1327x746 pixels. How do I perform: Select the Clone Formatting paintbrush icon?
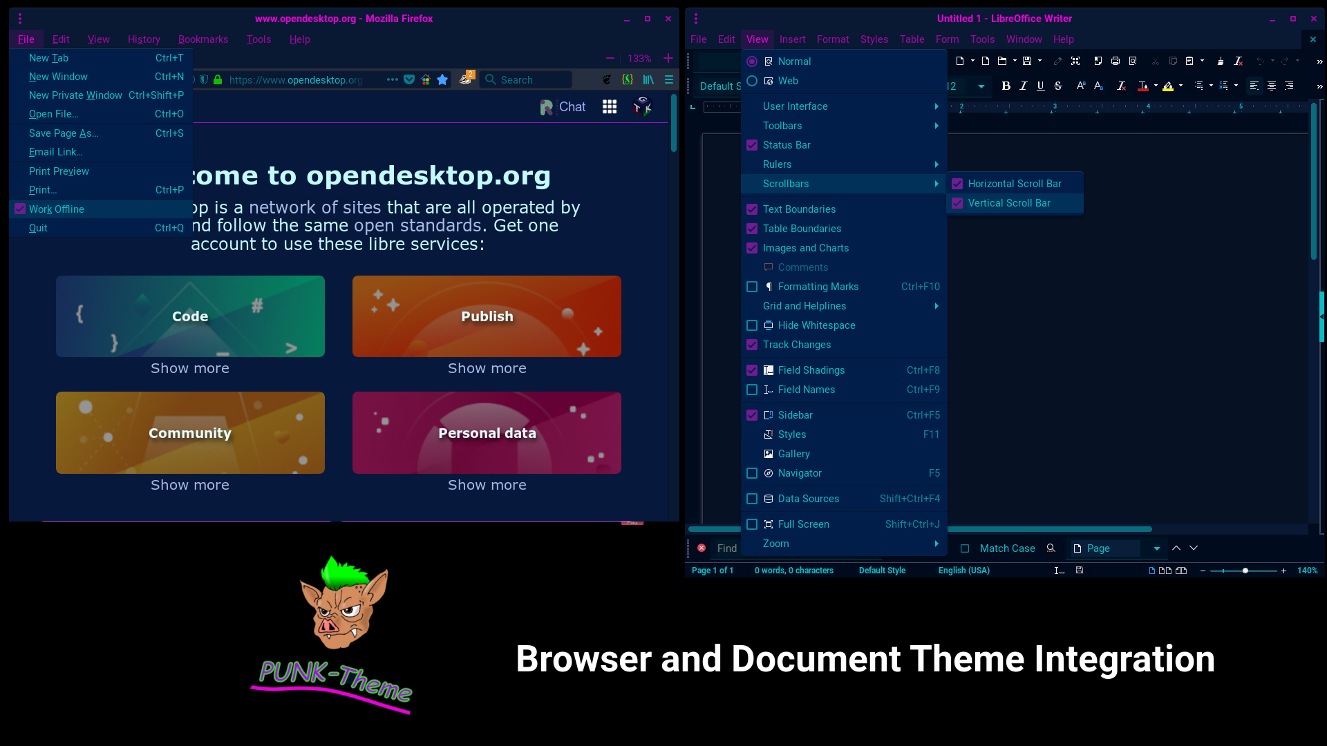pyautogui.click(x=1221, y=61)
